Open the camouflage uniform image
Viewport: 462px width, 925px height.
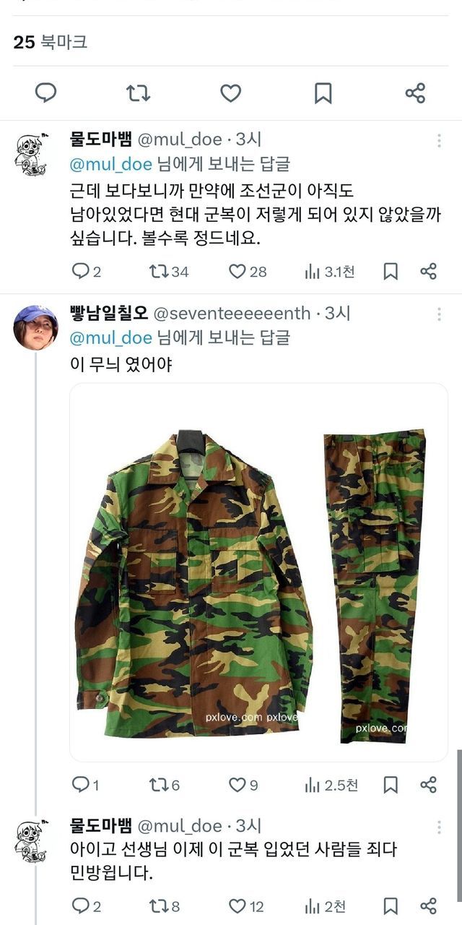(x=258, y=572)
